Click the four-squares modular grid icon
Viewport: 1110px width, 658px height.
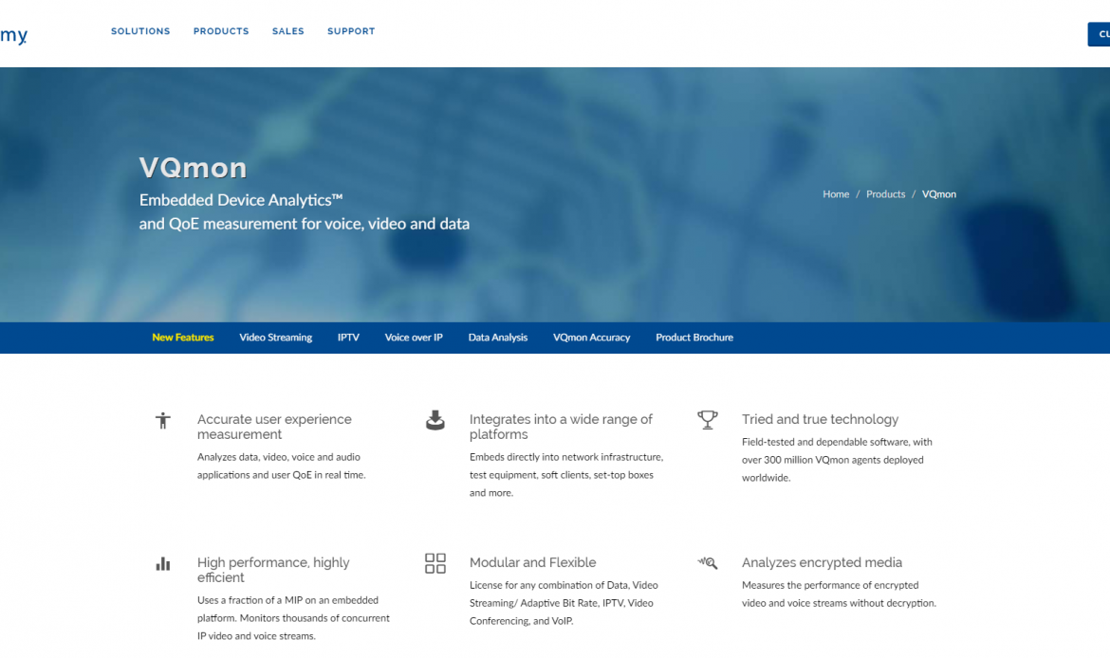(x=435, y=563)
